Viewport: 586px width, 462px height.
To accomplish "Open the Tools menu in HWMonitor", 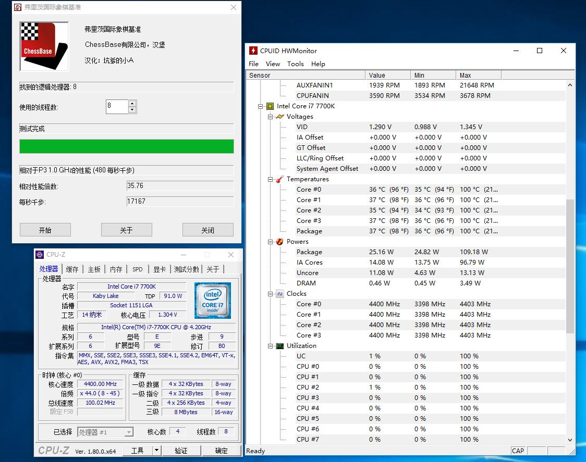I will [x=295, y=64].
